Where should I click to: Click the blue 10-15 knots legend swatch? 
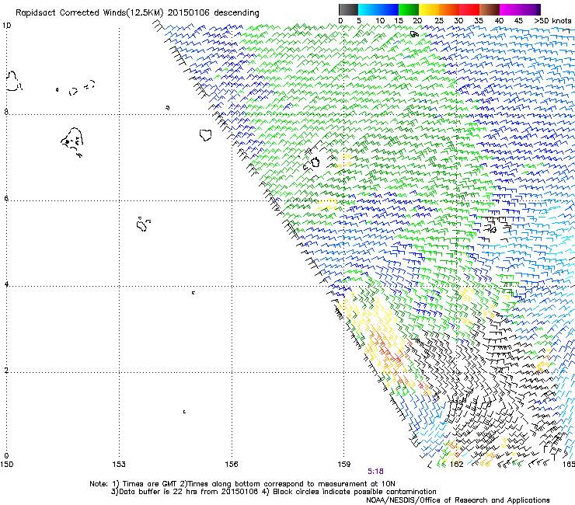[x=389, y=9]
